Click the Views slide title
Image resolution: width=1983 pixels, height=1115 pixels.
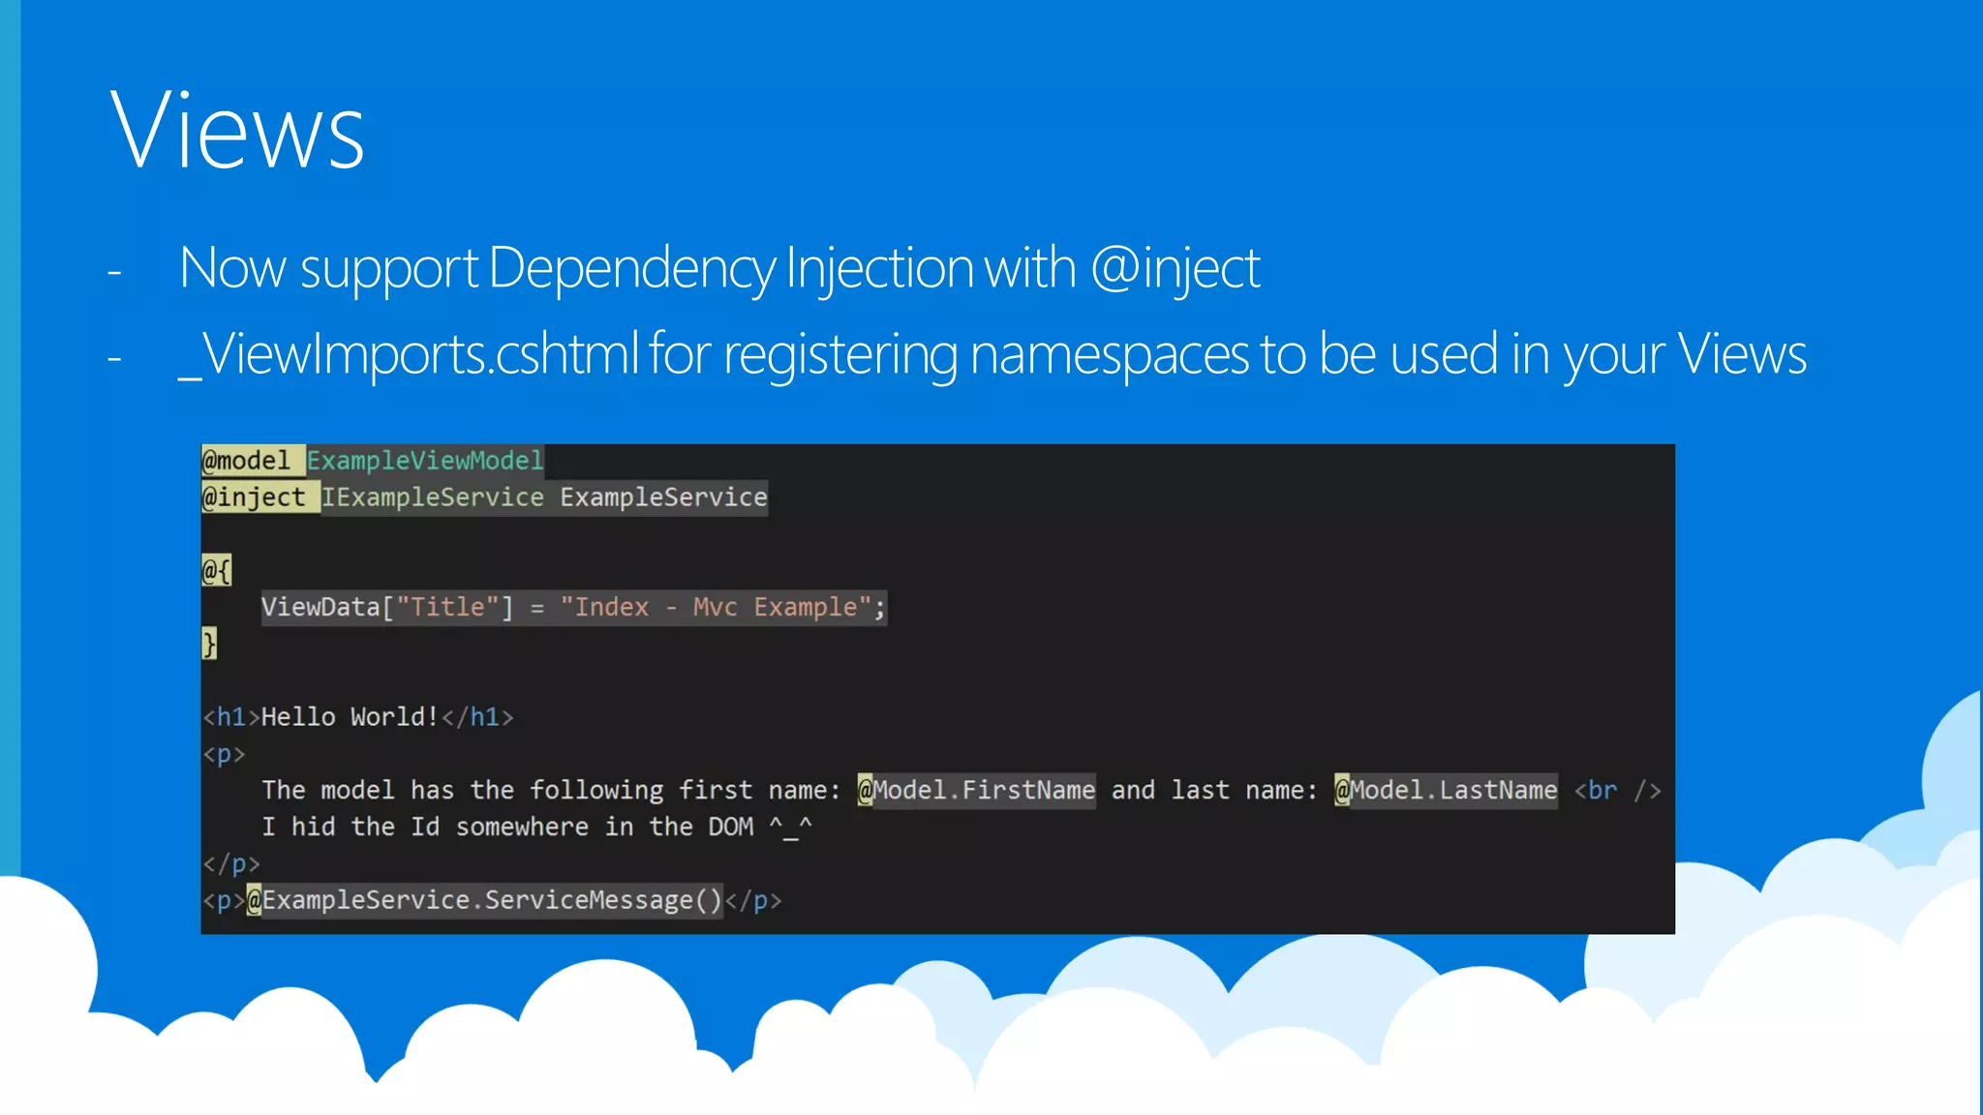point(237,131)
